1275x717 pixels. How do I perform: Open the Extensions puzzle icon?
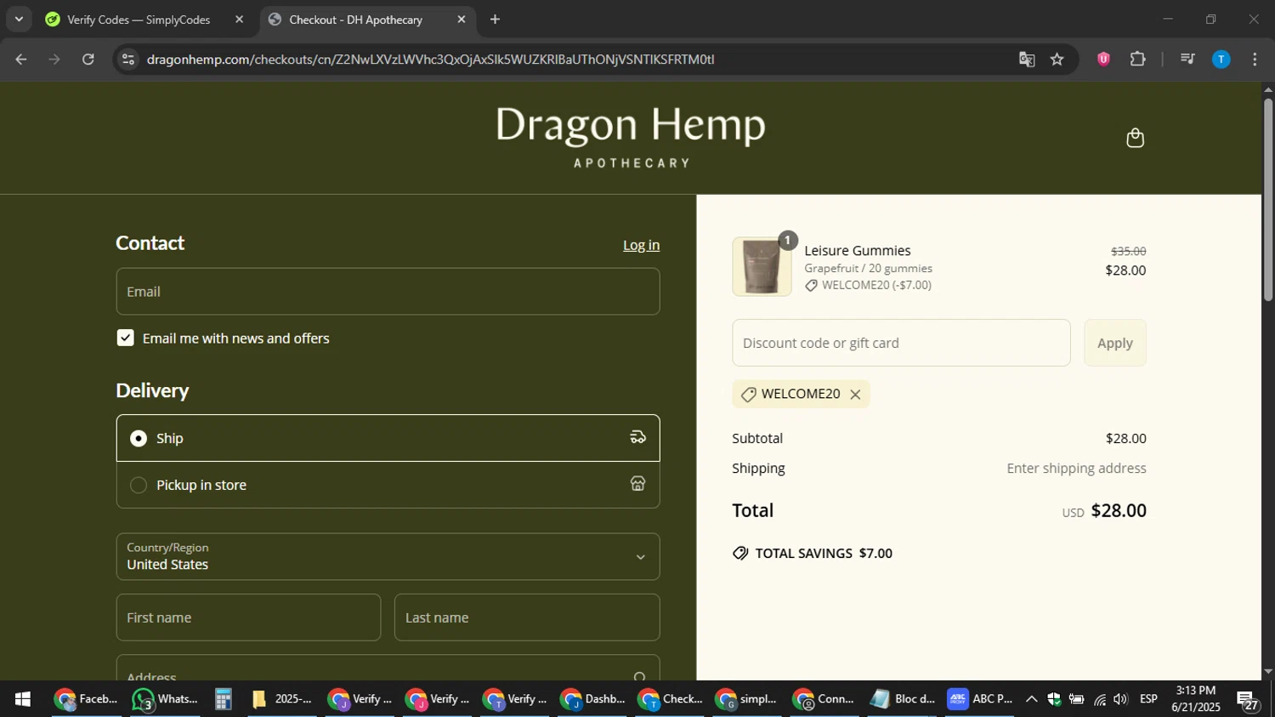[1137, 60]
